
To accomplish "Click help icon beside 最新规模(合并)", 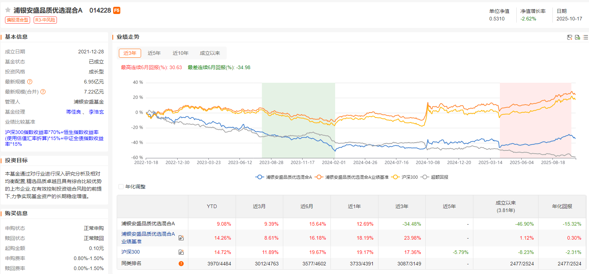I will point(43,92).
